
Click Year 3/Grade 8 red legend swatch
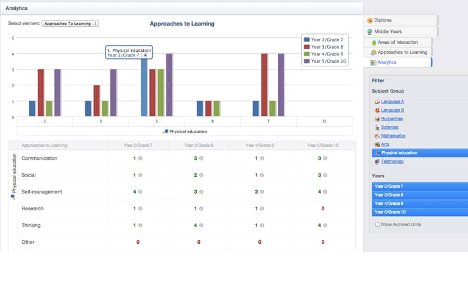coord(307,46)
